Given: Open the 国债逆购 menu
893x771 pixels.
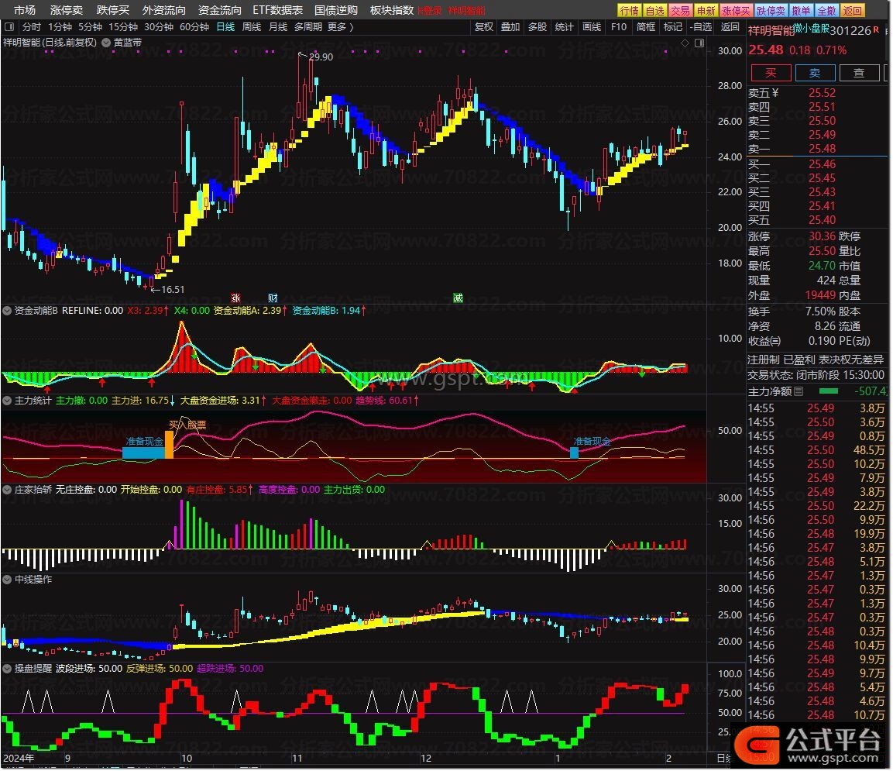Looking at the screenshot, I should pos(336,10).
